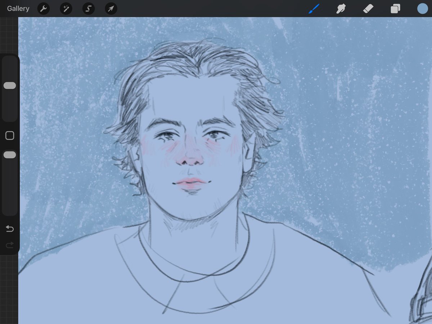
Task: Open the Adjustments magic wand menu
Action: [66, 9]
